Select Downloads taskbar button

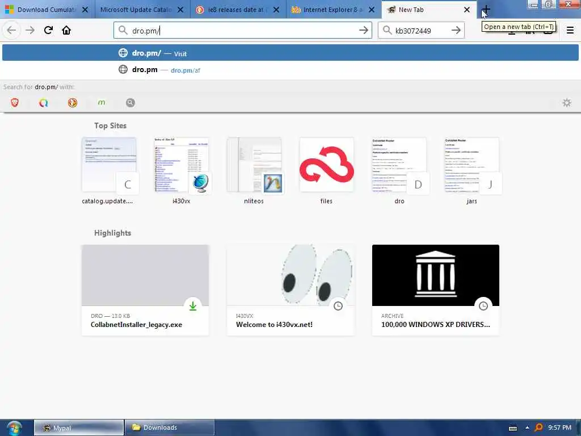(x=169, y=428)
